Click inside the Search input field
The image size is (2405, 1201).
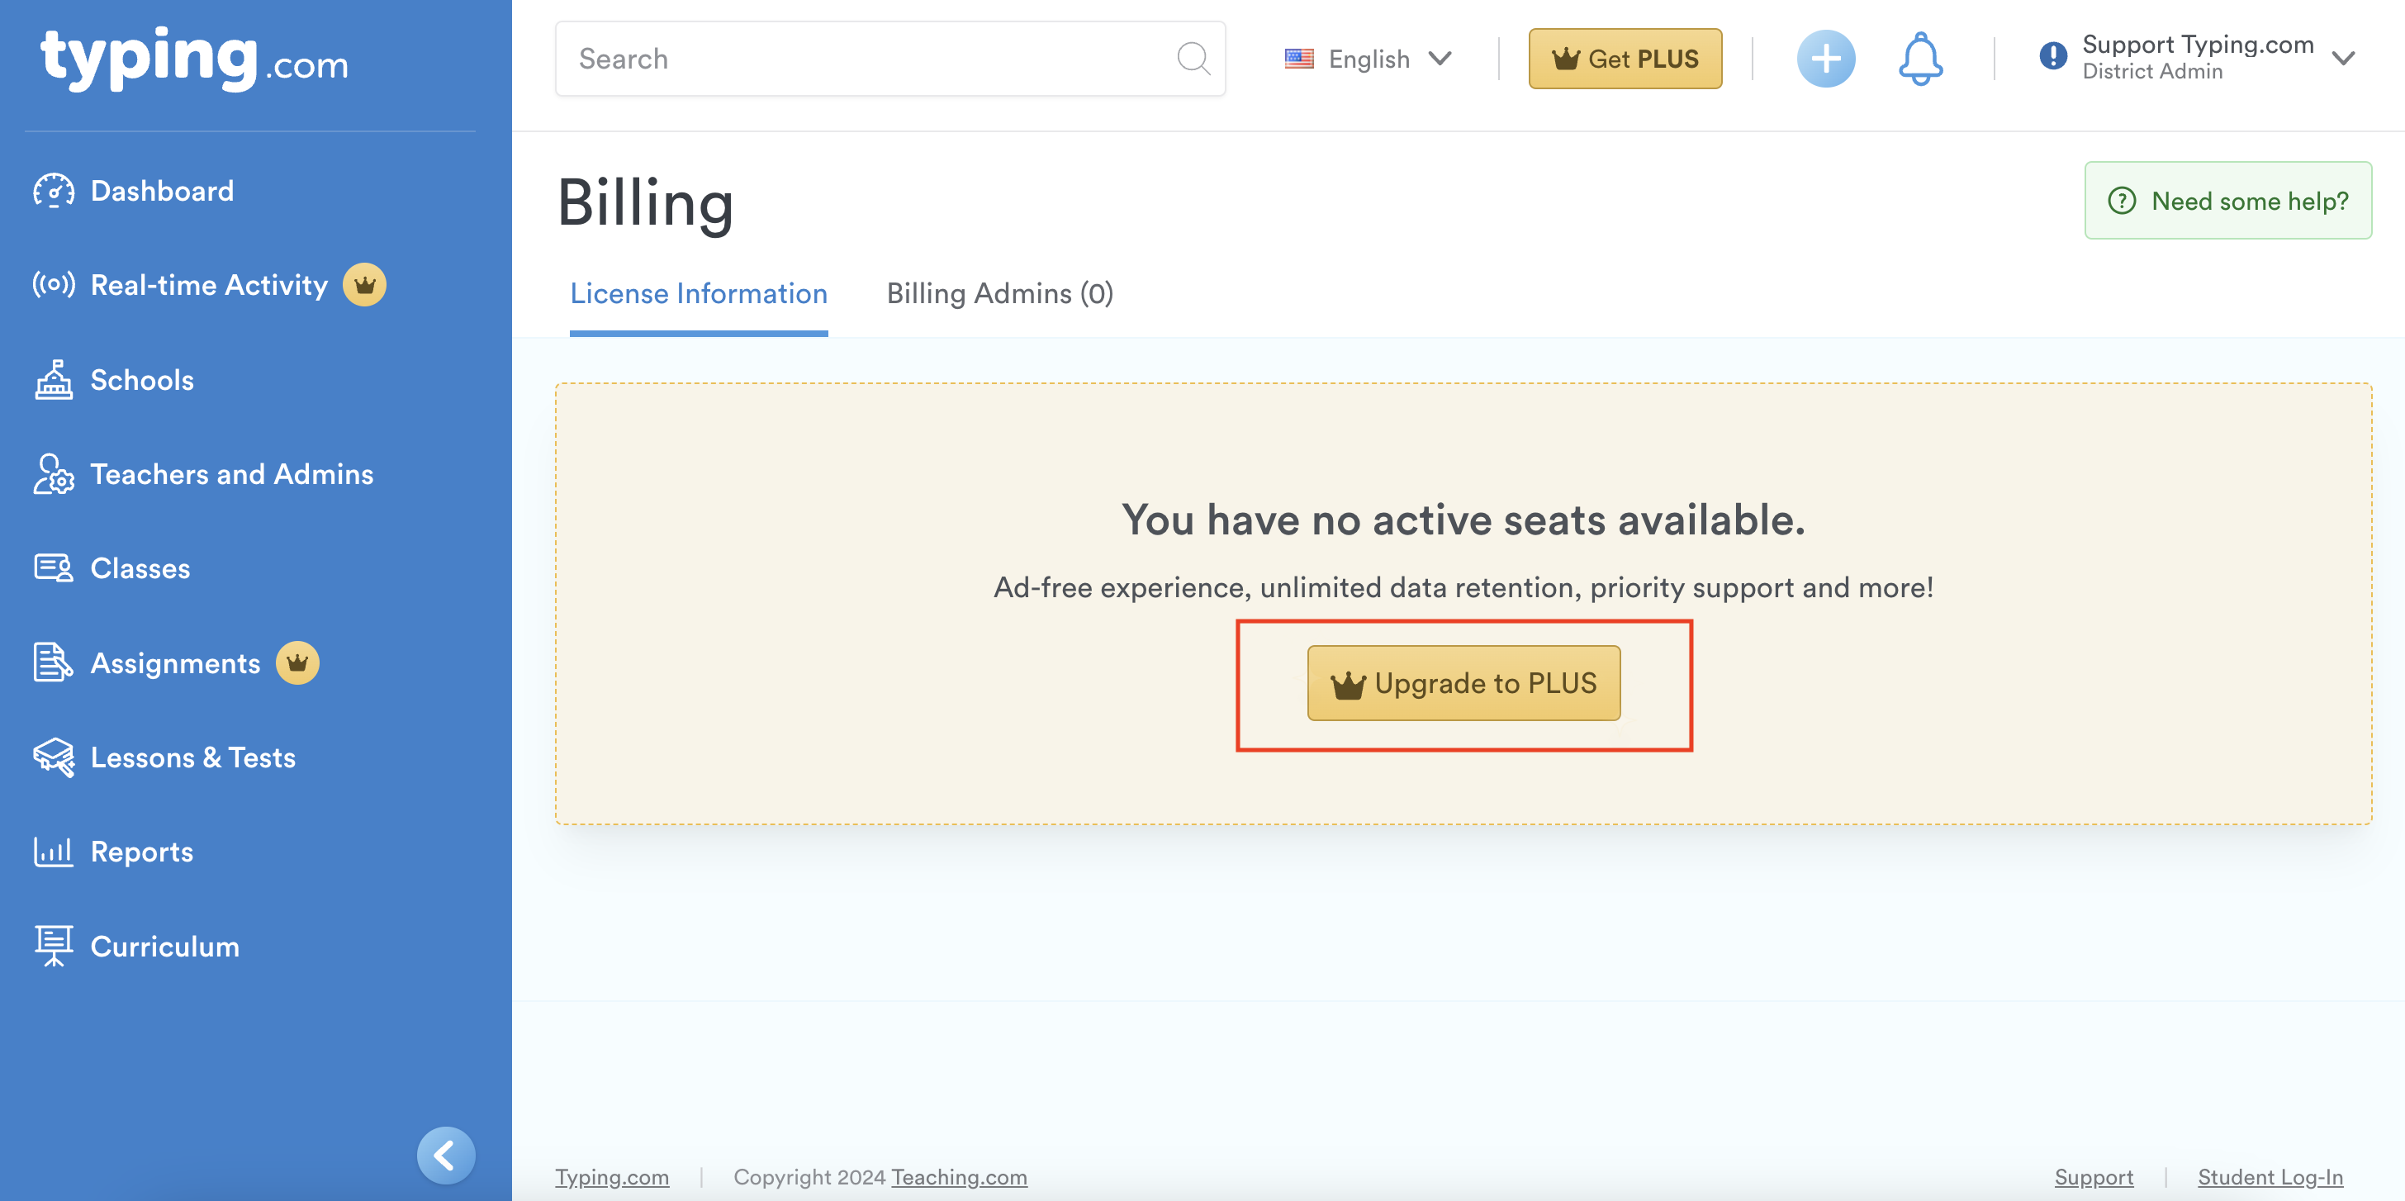point(859,59)
